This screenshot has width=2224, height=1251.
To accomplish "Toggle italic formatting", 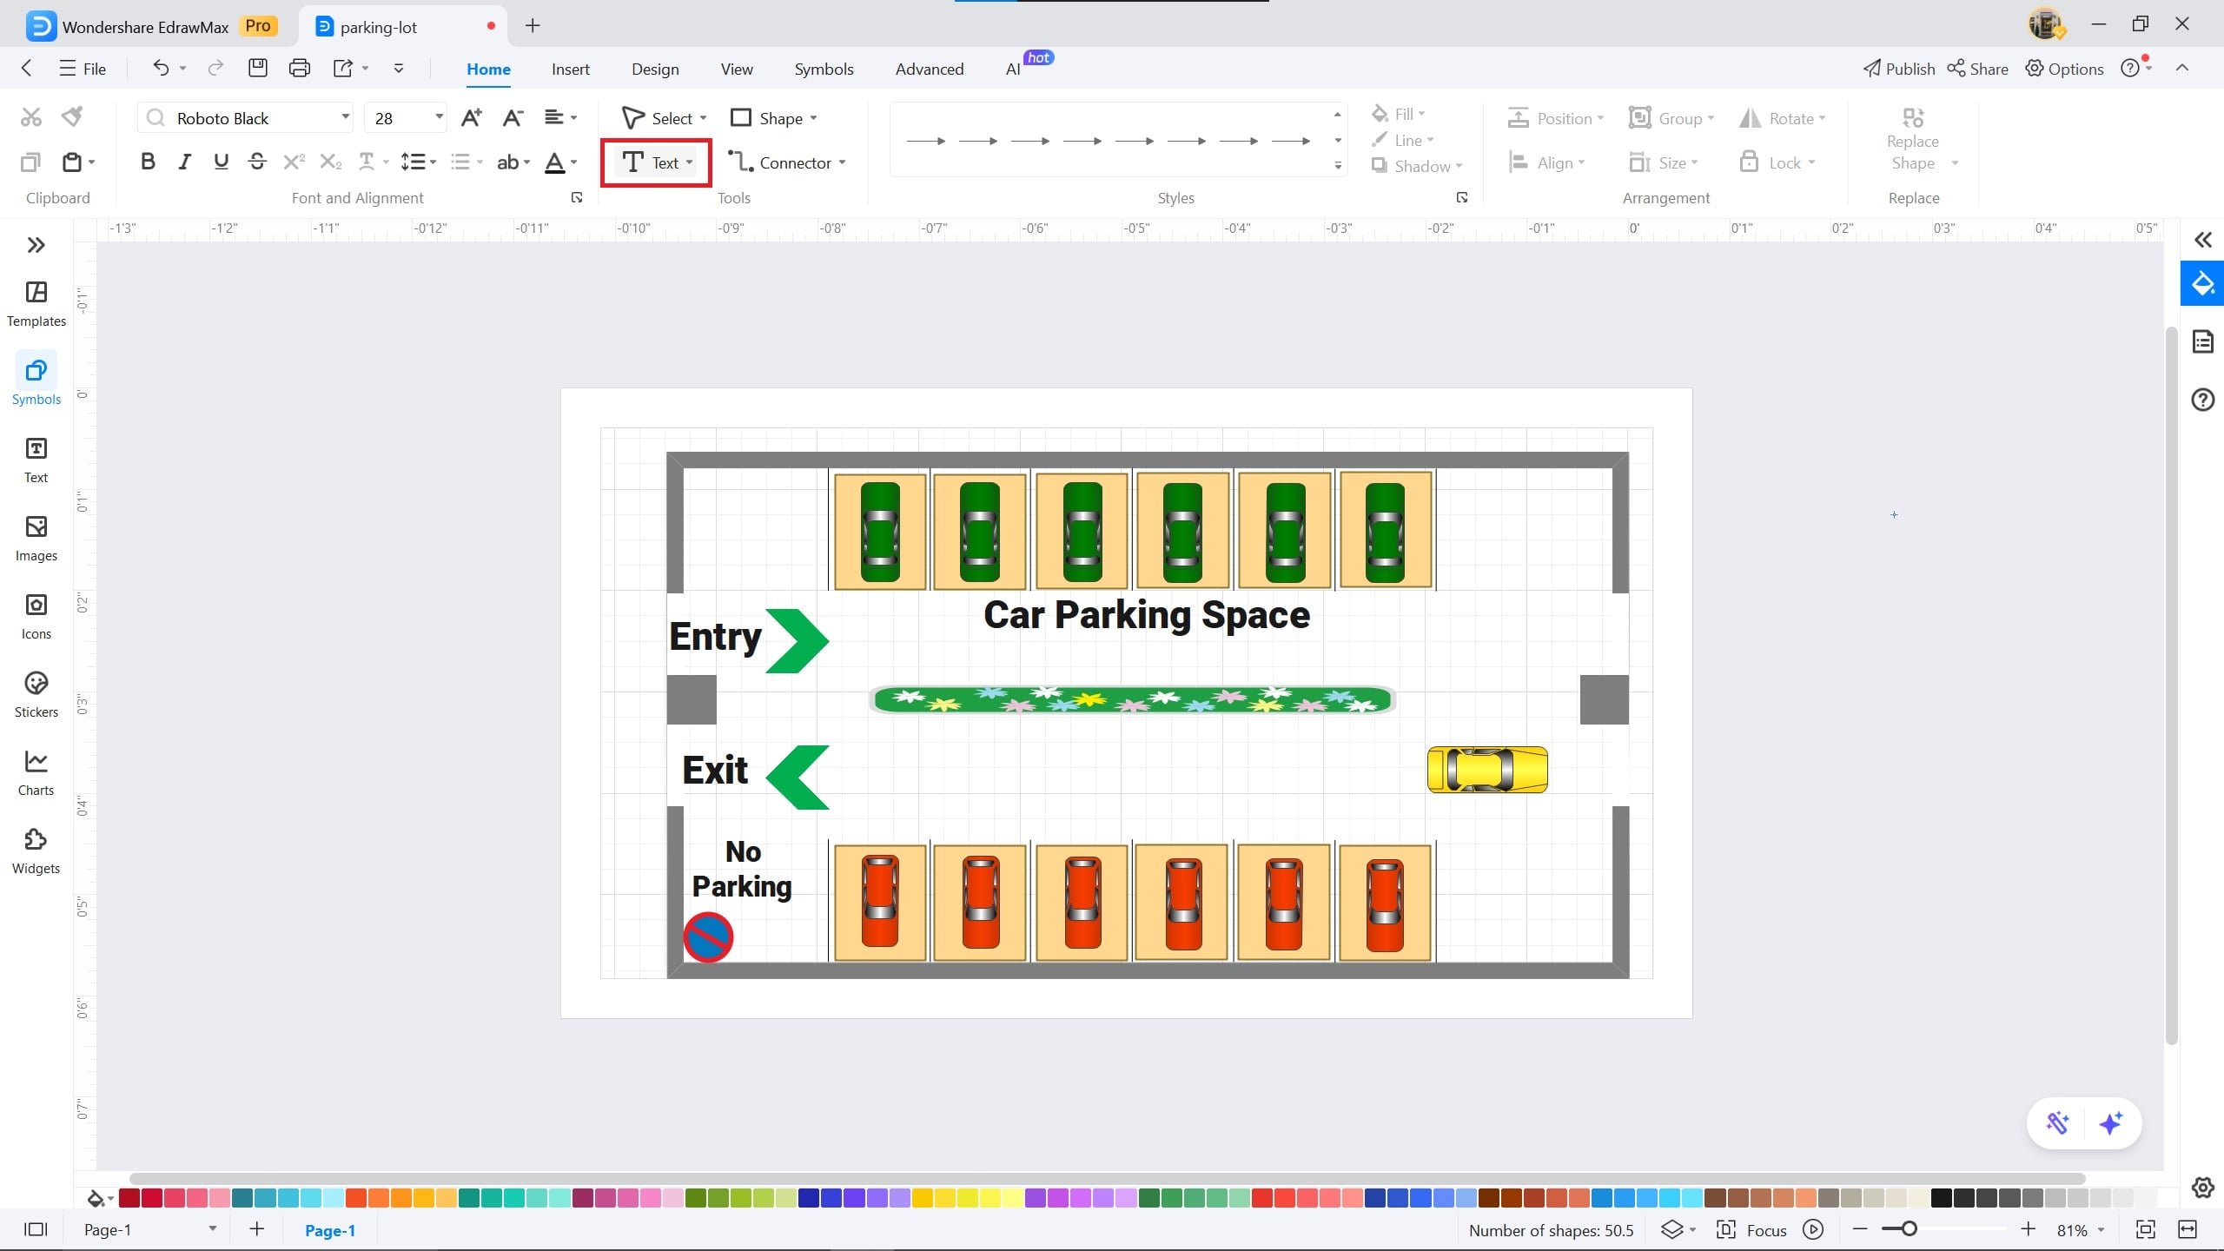I will (183, 161).
